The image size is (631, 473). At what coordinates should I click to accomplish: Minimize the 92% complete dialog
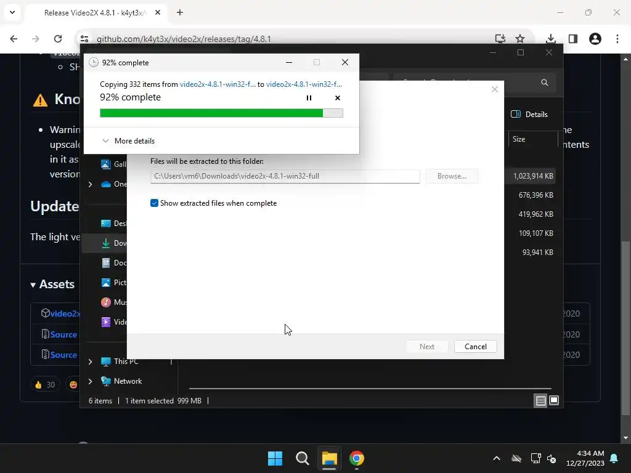point(289,62)
